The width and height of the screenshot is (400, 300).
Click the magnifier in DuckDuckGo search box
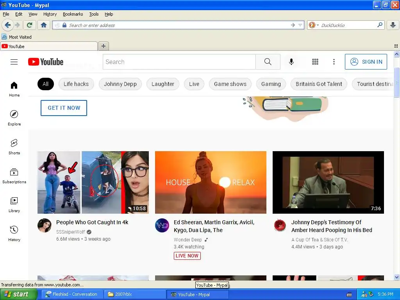point(380,25)
